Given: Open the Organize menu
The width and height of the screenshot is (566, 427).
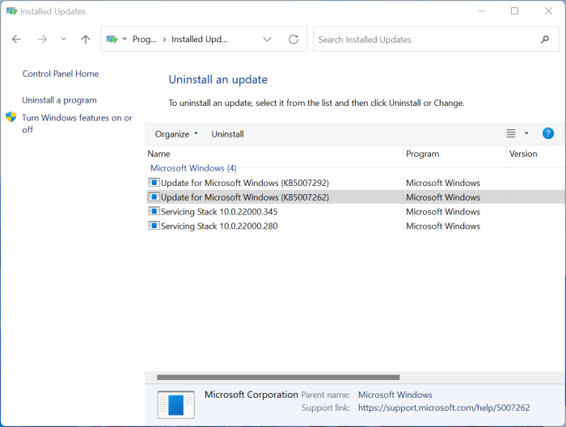Looking at the screenshot, I should click(x=176, y=134).
